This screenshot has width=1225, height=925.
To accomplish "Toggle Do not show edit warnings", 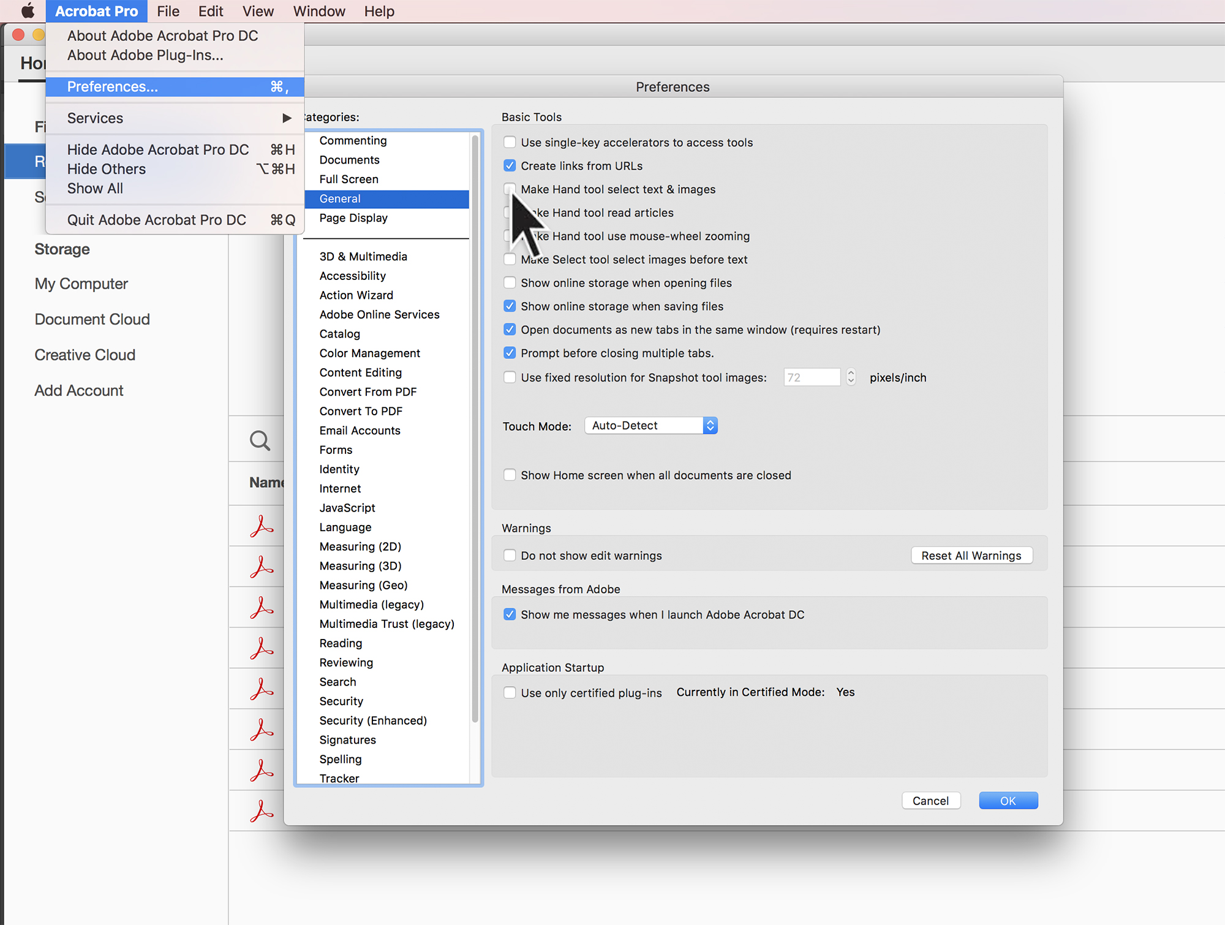I will click(510, 556).
